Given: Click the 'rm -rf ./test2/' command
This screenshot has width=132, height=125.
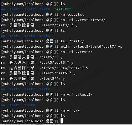Looking at the screenshot, I should [x=77, y=95].
